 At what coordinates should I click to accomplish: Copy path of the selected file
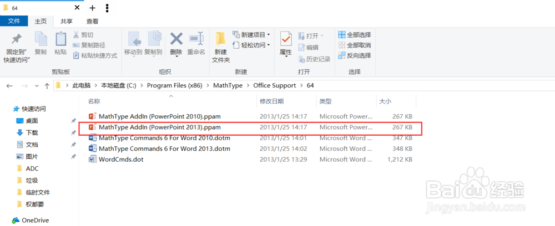click(x=89, y=45)
